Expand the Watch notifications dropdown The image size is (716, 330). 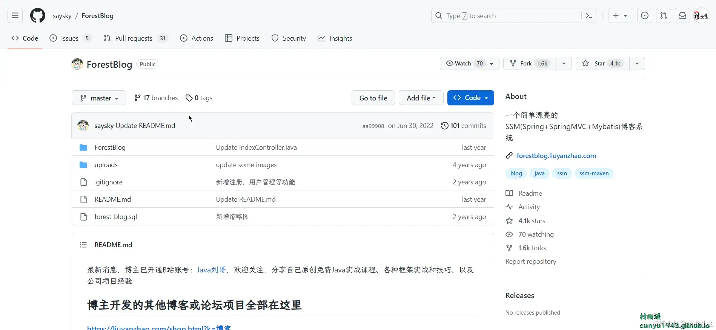click(x=469, y=64)
